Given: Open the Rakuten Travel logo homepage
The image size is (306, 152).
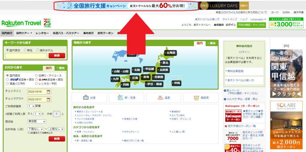Looking at the screenshot, I should (21, 23).
